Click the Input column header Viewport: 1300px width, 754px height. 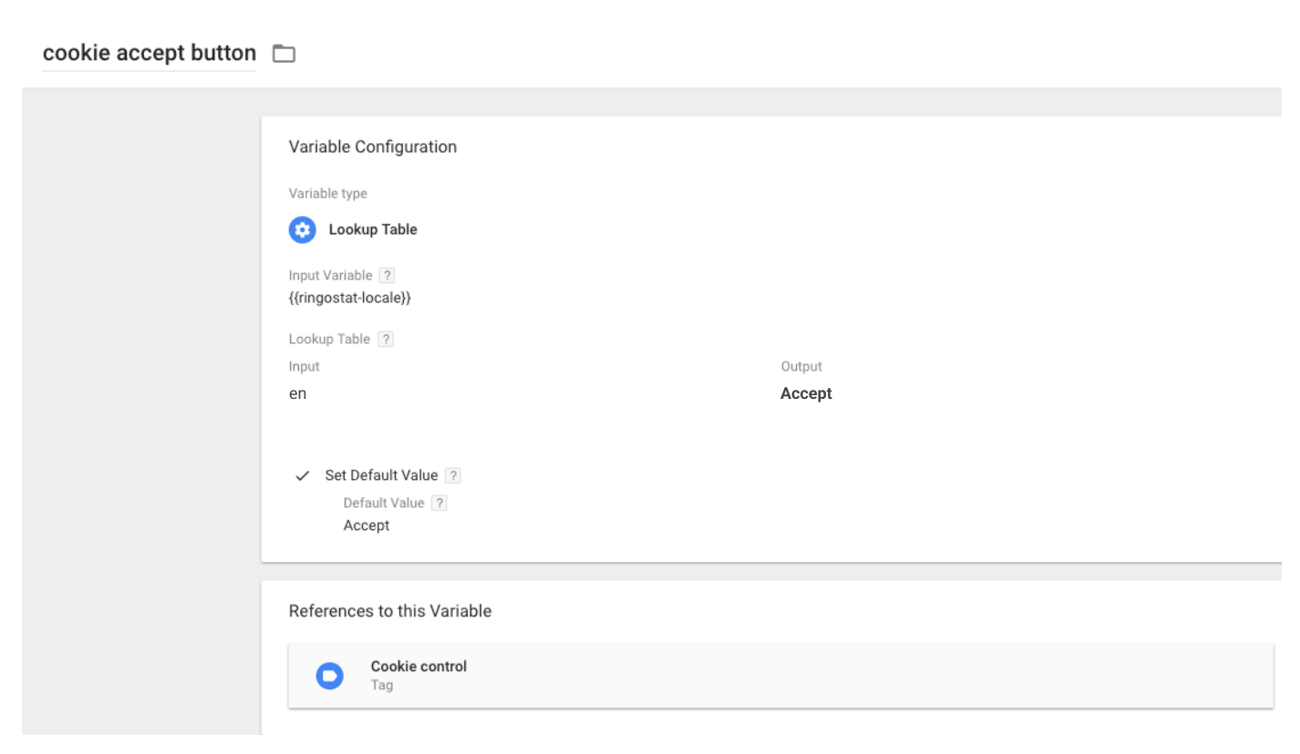tap(304, 366)
